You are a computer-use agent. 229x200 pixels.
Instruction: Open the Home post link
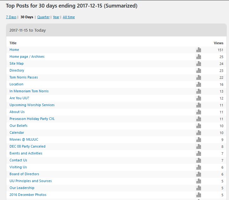pyautogui.click(x=14, y=50)
